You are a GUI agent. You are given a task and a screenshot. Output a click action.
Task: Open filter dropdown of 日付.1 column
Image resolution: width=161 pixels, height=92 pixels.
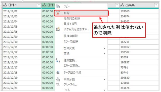[39, 5]
